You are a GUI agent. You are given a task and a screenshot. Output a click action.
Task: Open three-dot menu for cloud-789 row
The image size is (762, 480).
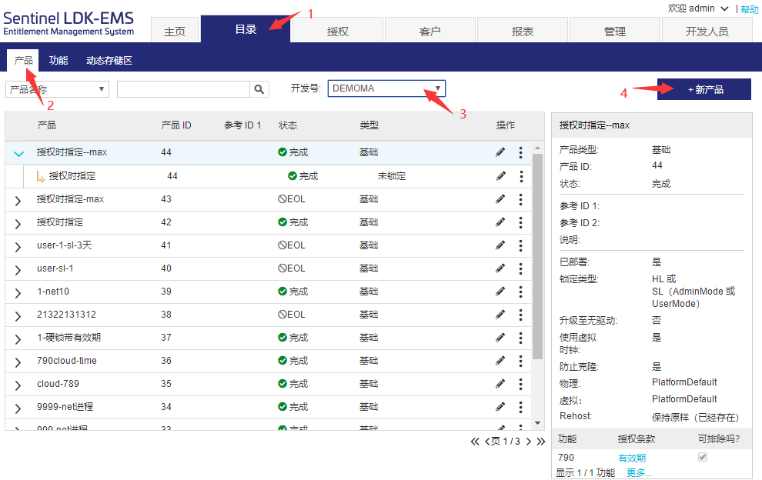pyautogui.click(x=521, y=384)
